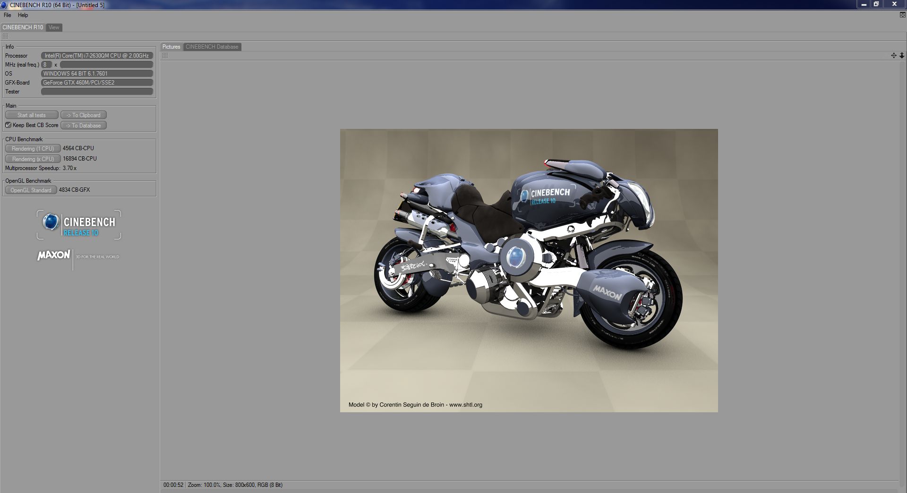Open the File menu
This screenshot has height=493, width=907.
[8, 15]
